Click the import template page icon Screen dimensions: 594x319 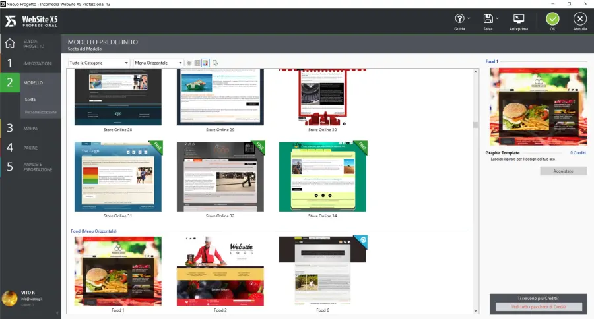click(x=215, y=63)
